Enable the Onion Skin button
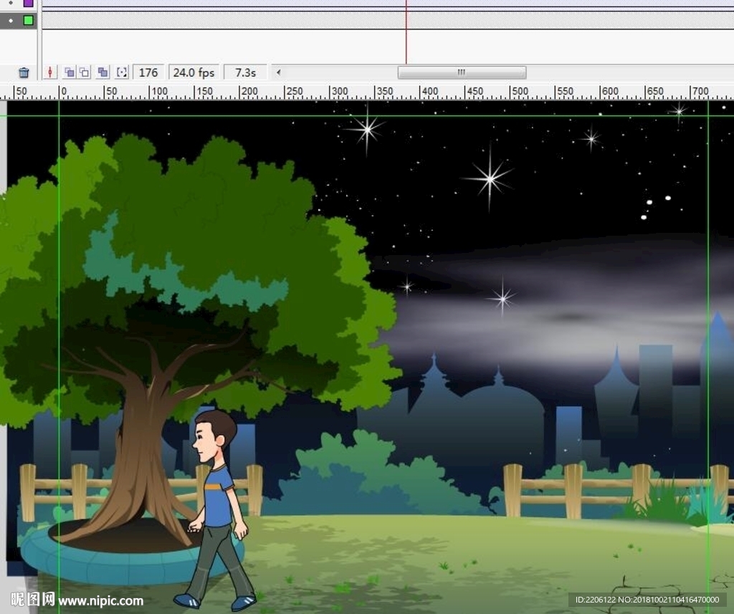Image resolution: width=734 pixels, height=614 pixels. pyautogui.click(x=69, y=72)
